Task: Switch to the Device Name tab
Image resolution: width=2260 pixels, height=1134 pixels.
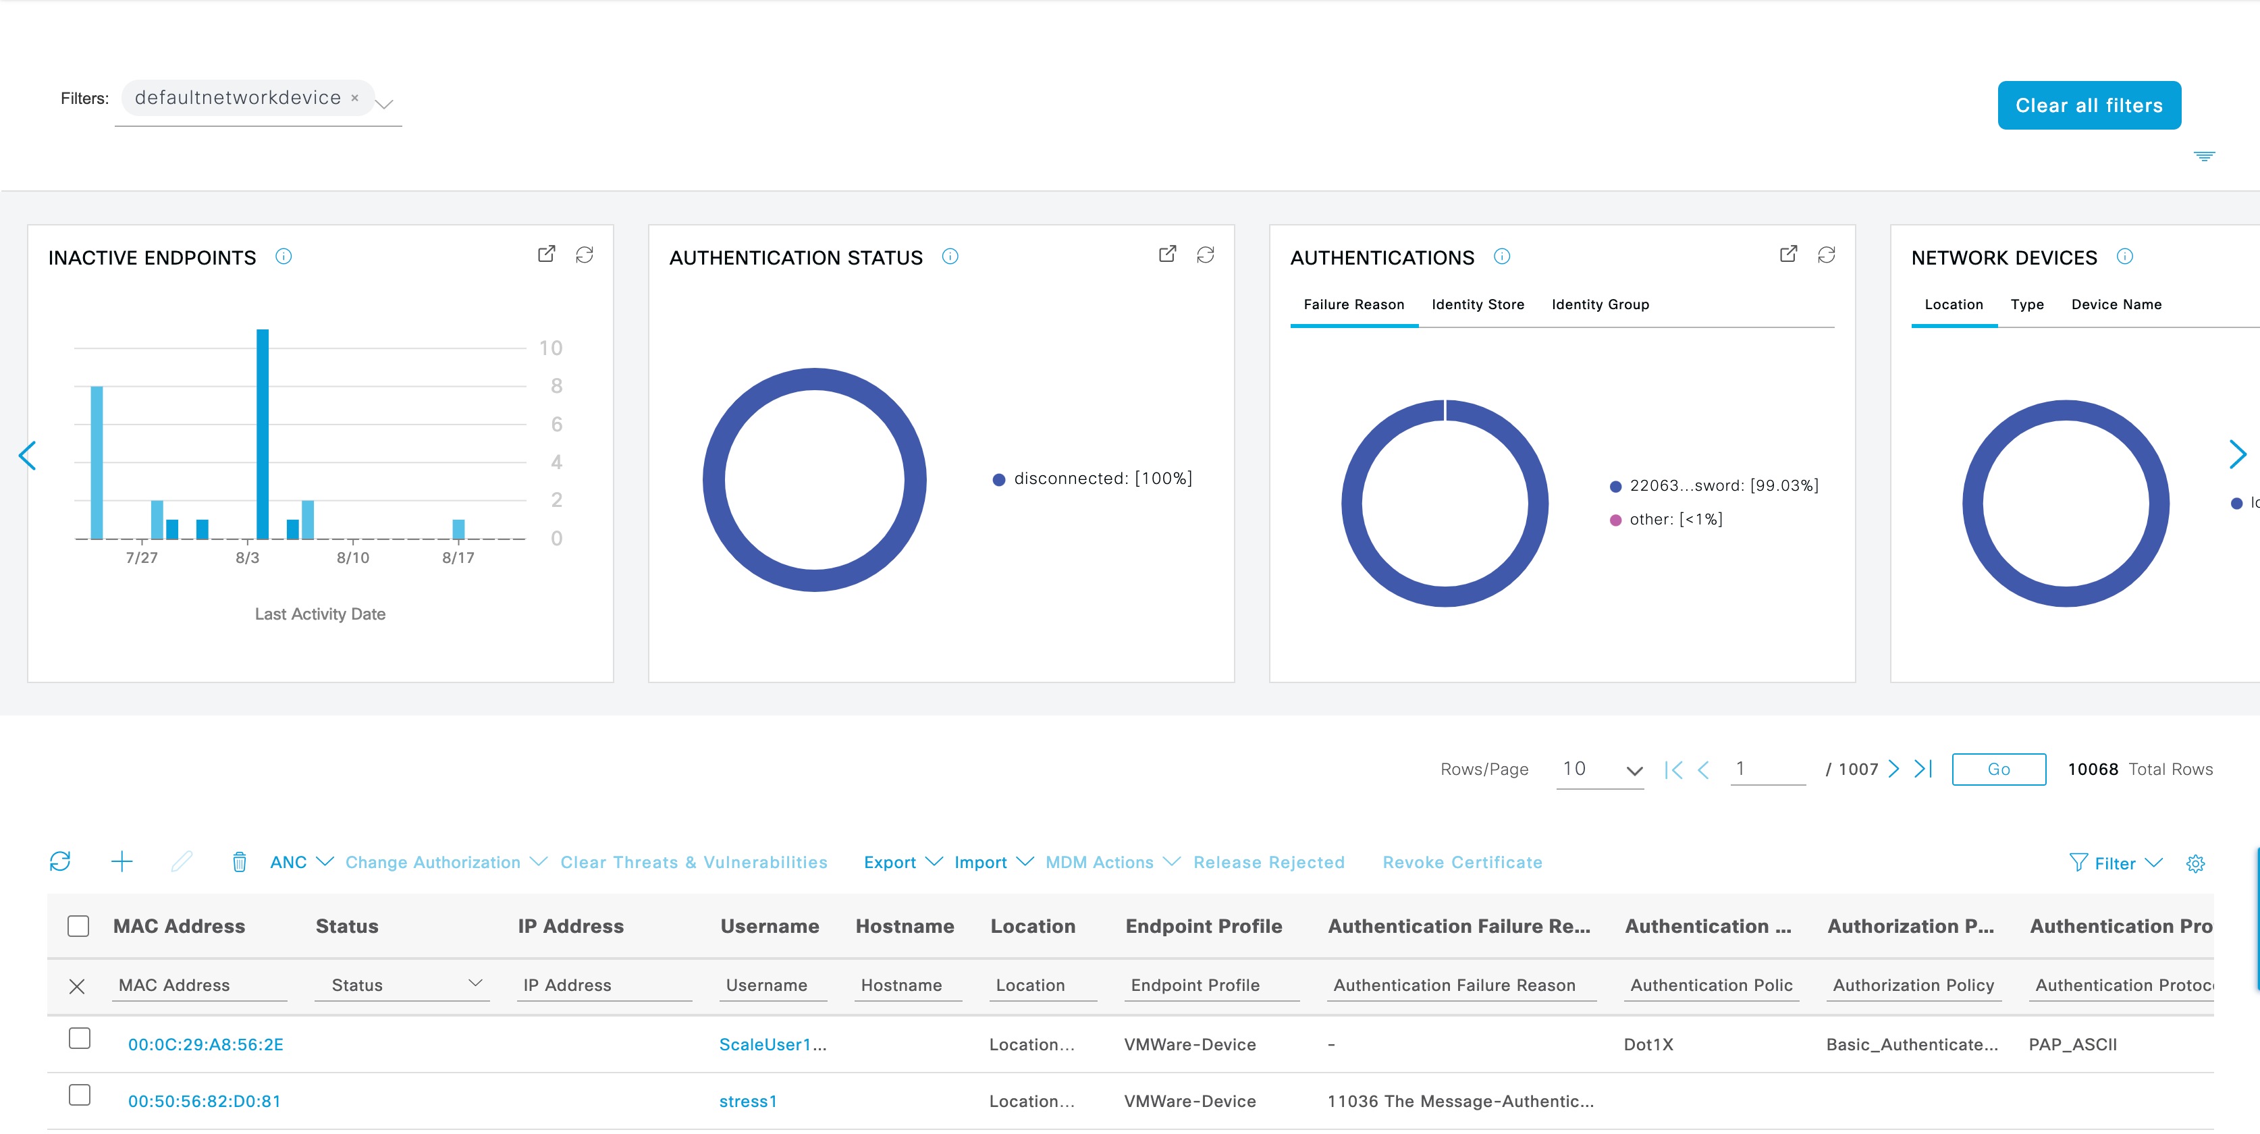Action: pyautogui.click(x=2116, y=304)
